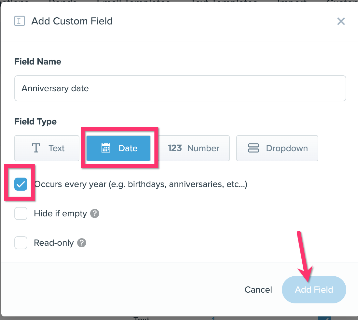Click the "Hide if empty" label text
358x320 pixels.
[x=60, y=214]
